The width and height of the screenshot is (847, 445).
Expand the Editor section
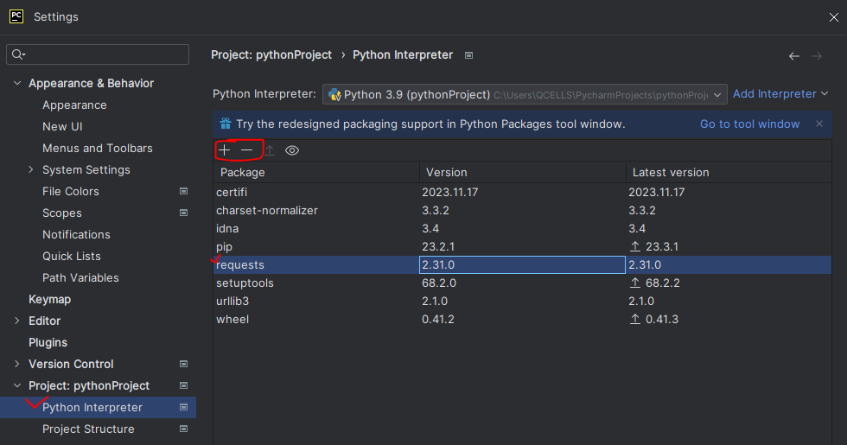point(17,321)
